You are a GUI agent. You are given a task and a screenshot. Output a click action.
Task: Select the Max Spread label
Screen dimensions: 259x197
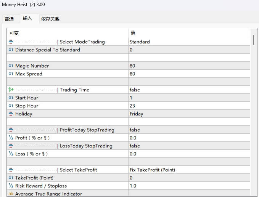(x=29, y=74)
